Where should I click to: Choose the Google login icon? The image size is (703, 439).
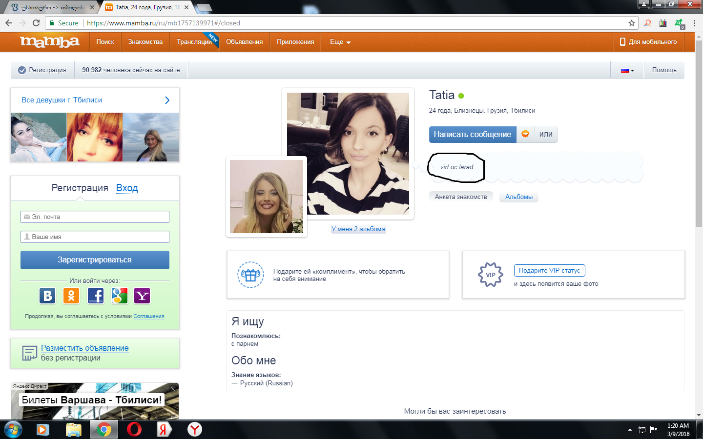tap(119, 296)
